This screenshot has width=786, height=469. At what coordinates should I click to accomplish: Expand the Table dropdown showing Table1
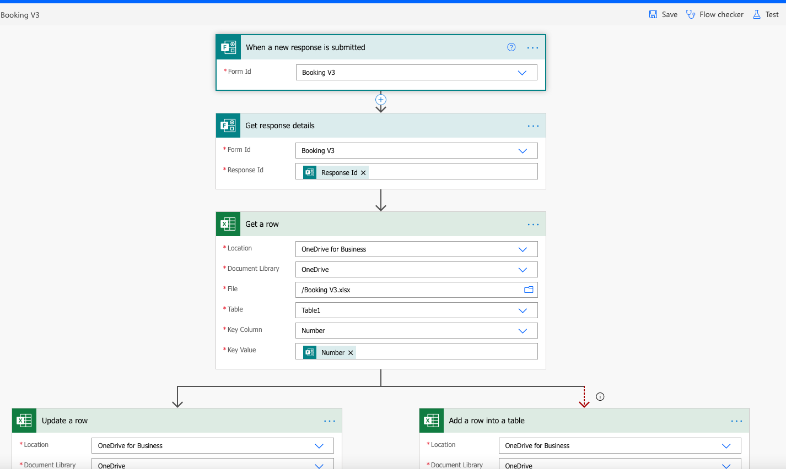523,310
